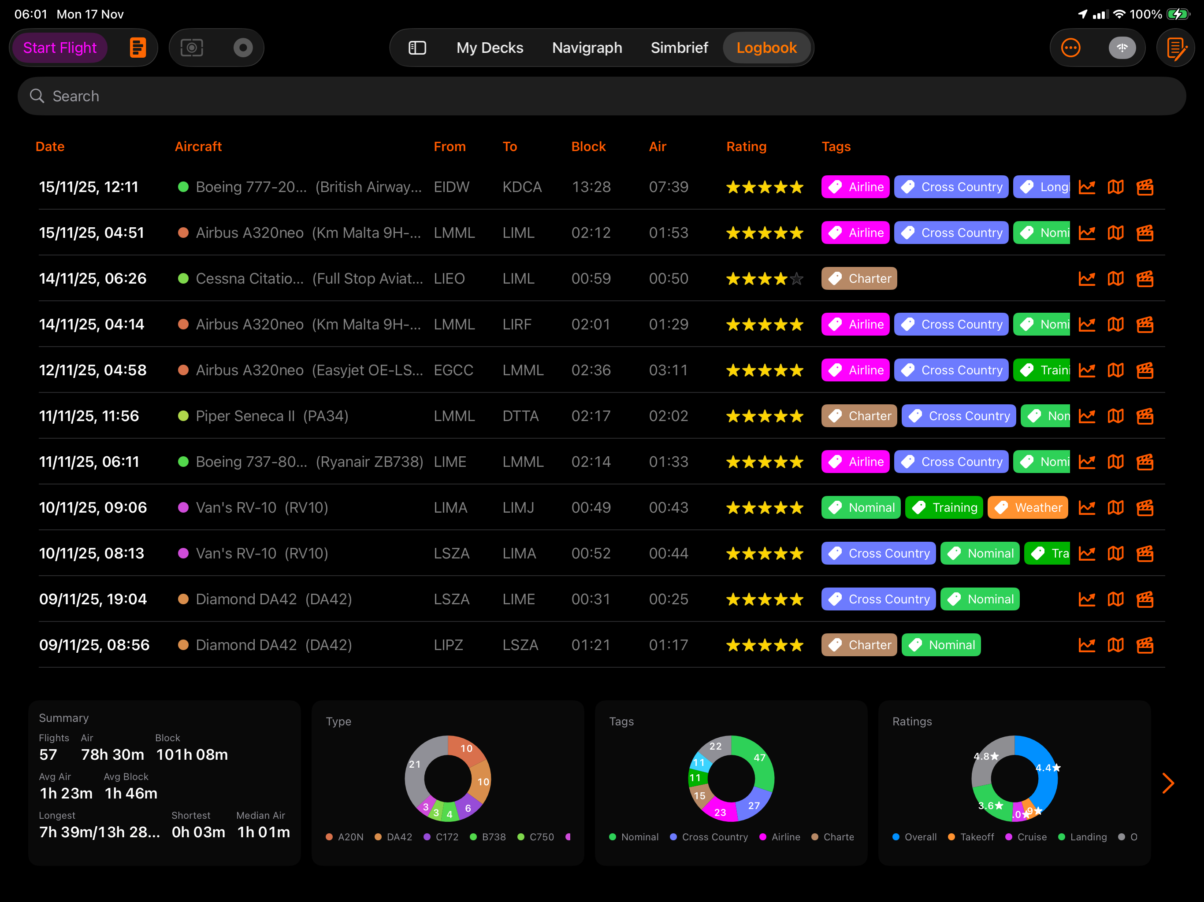Viewport: 1204px width, 902px height.
Task: Tap the Summary statistics card
Action: (x=164, y=783)
